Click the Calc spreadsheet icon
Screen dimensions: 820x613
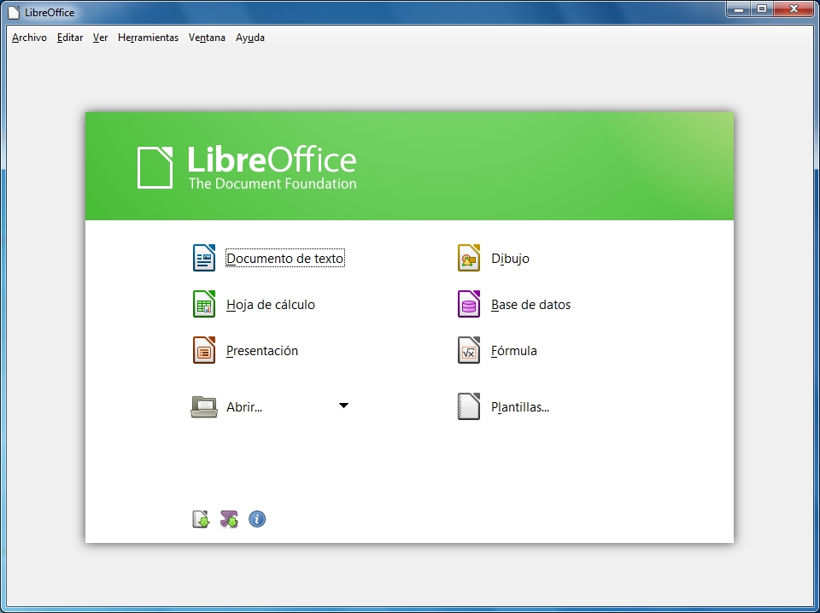pos(204,304)
